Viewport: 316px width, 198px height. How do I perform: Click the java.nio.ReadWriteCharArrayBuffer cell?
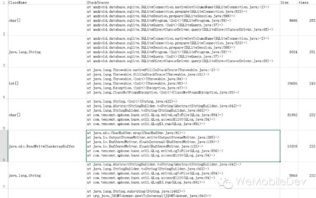pyautogui.click(x=47, y=146)
